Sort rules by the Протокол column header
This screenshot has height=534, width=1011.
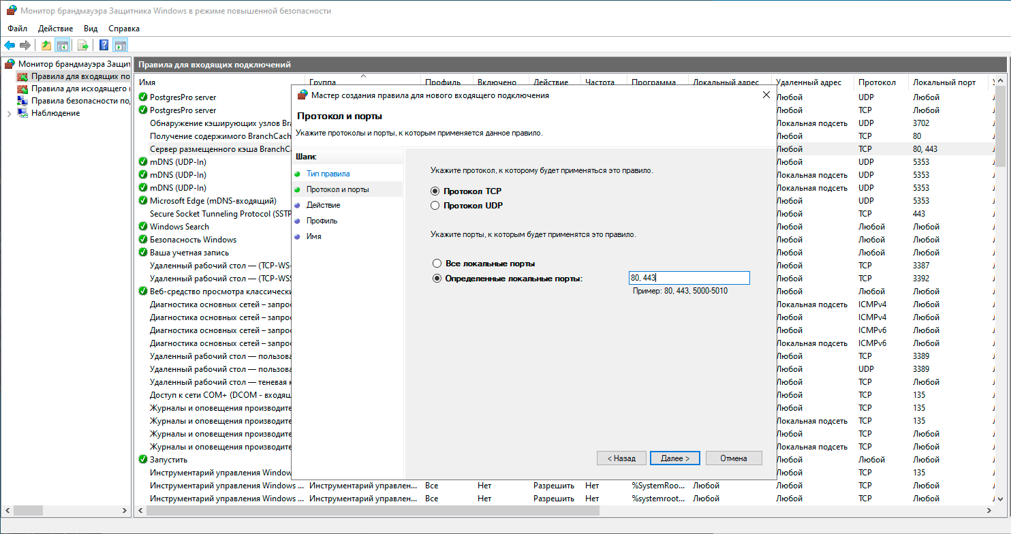click(x=877, y=82)
